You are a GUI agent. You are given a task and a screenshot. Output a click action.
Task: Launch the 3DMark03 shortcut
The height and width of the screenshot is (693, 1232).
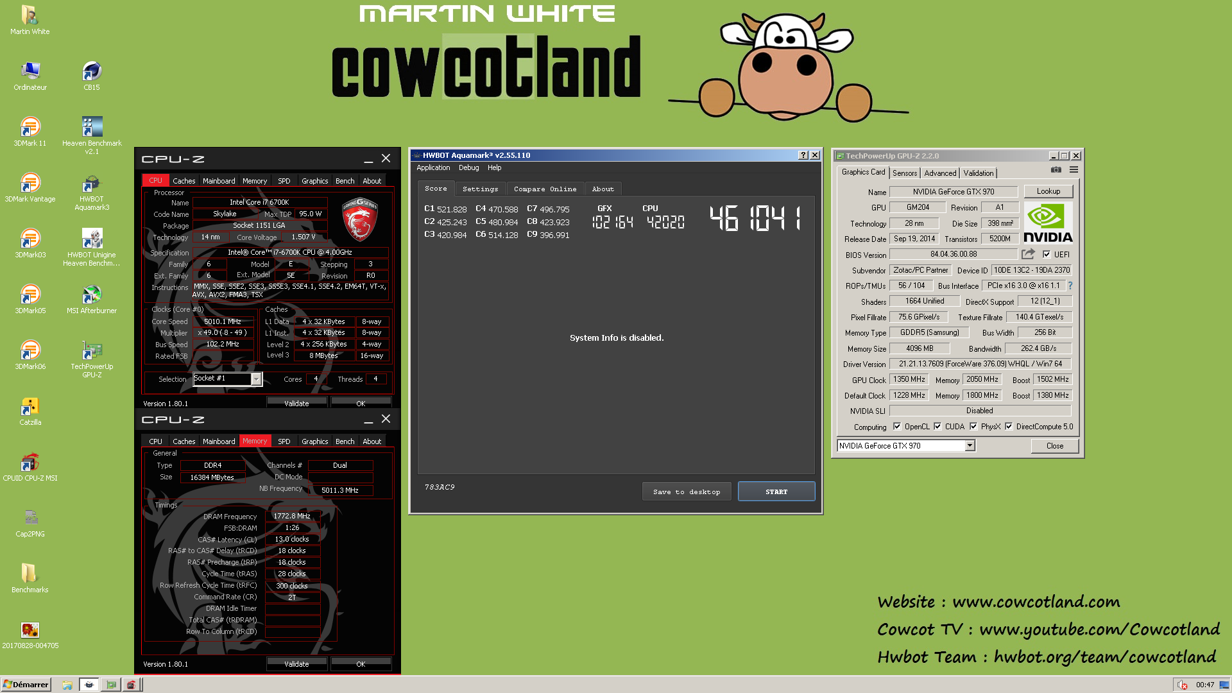tap(30, 243)
